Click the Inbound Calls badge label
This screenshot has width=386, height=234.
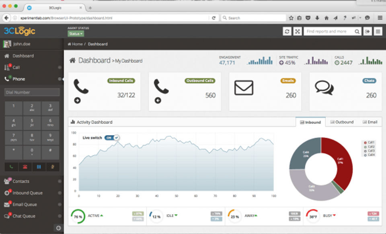click(121, 81)
